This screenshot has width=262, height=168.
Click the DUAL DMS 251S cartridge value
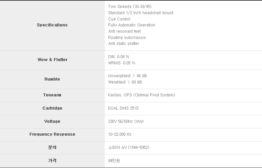pos(123,108)
